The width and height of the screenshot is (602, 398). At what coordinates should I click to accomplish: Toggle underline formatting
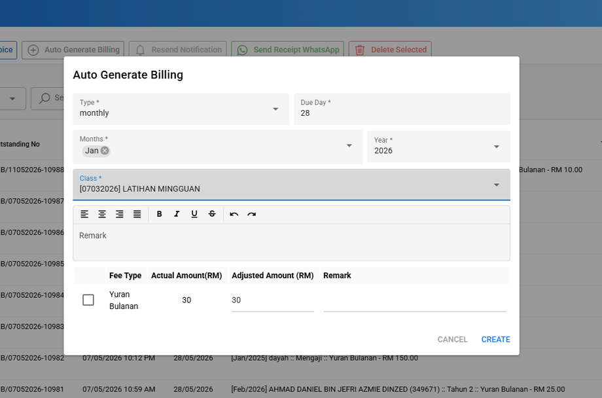pyautogui.click(x=194, y=214)
